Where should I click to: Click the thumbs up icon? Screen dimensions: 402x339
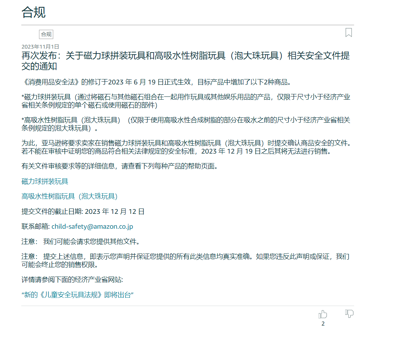click(323, 314)
